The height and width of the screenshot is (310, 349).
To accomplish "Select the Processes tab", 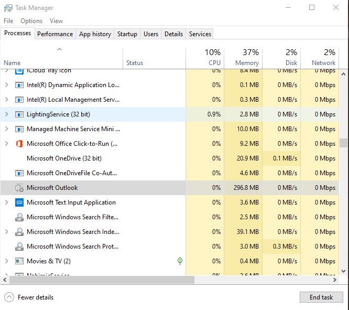I will point(18,33).
